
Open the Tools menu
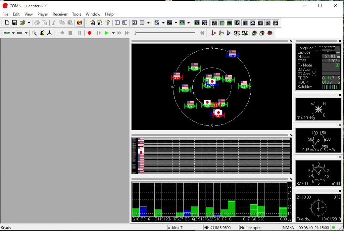click(77, 14)
